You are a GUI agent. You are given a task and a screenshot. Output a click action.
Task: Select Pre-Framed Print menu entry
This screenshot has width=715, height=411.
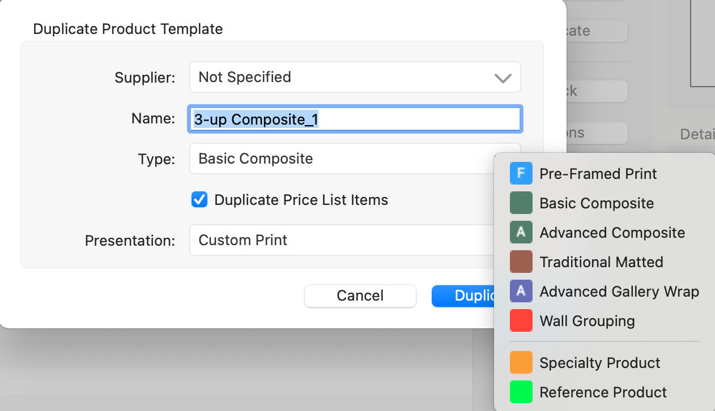pyautogui.click(x=598, y=174)
